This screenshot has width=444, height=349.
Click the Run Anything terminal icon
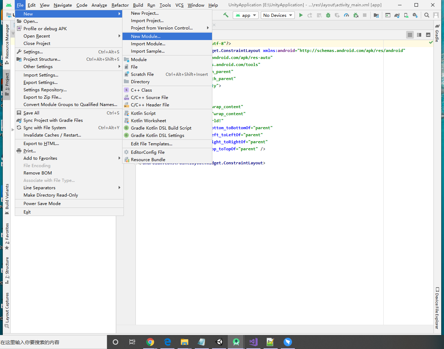pyautogui.click(x=388, y=15)
